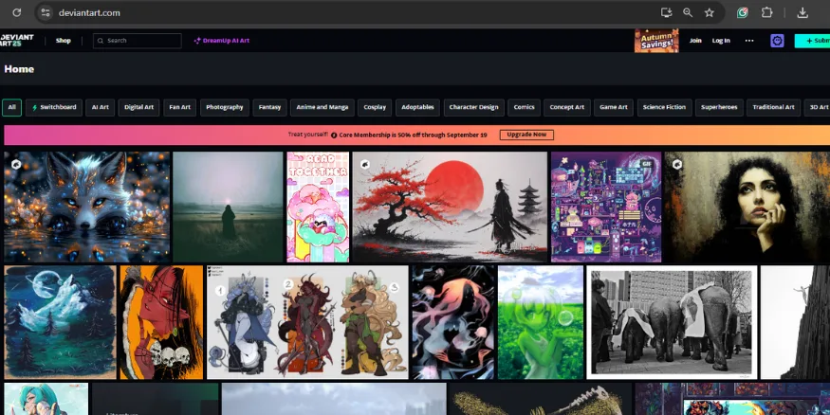Click Join
This screenshot has width=830, height=415.
[695, 41]
